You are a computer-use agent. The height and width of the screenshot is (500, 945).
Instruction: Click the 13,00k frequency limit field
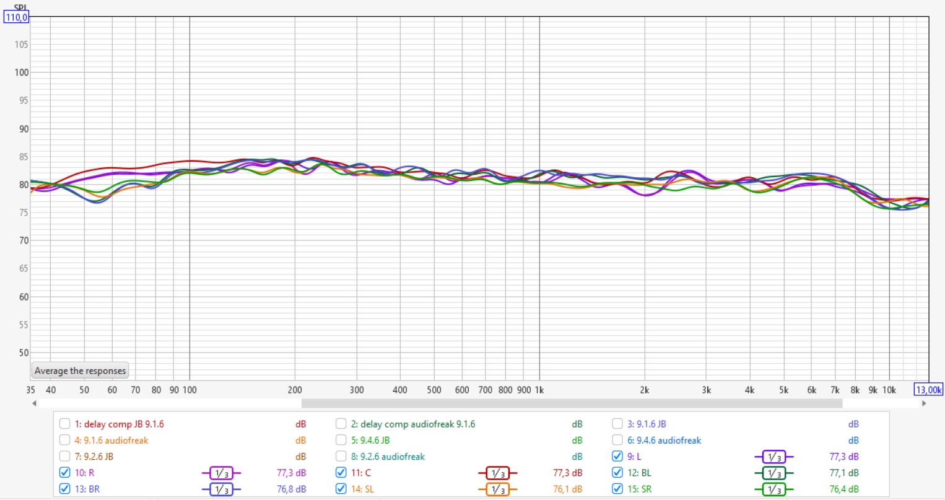click(928, 390)
